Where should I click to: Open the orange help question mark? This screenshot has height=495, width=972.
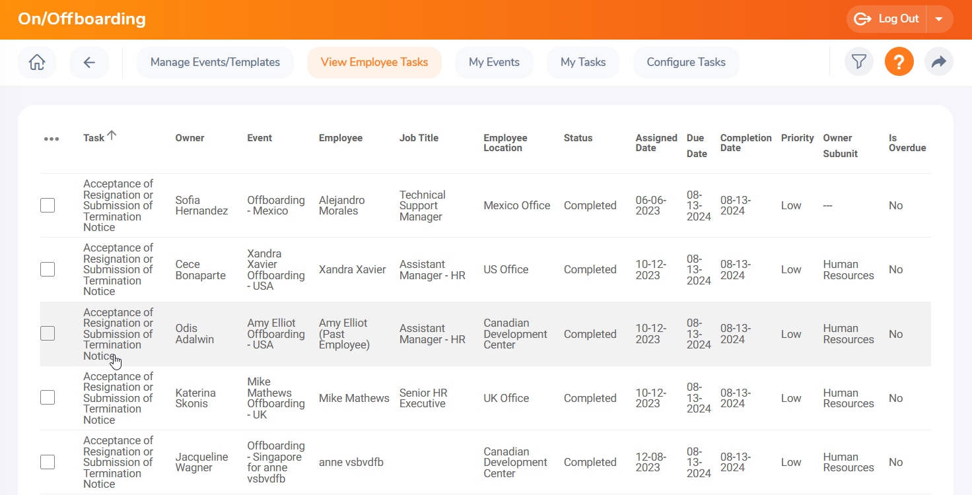click(x=899, y=62)
